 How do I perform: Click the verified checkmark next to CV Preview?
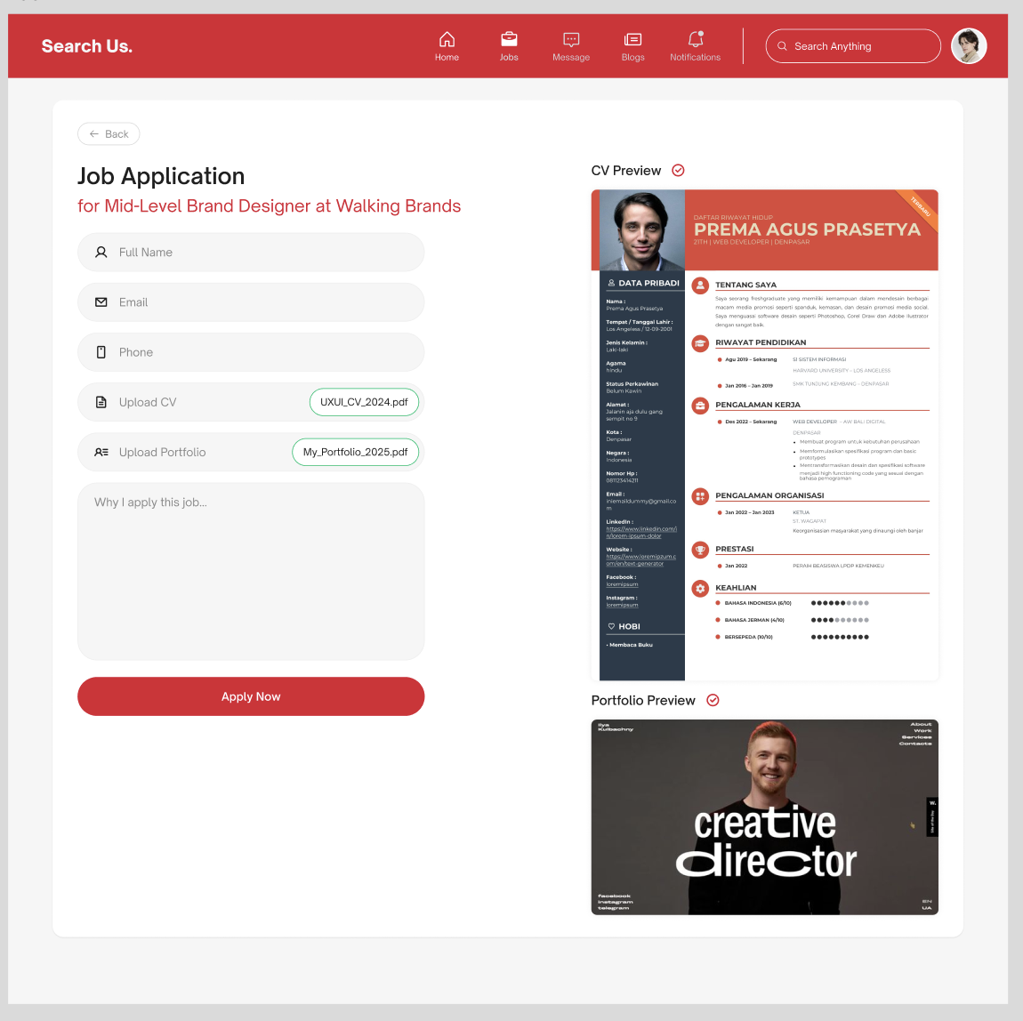pos(678,170)
